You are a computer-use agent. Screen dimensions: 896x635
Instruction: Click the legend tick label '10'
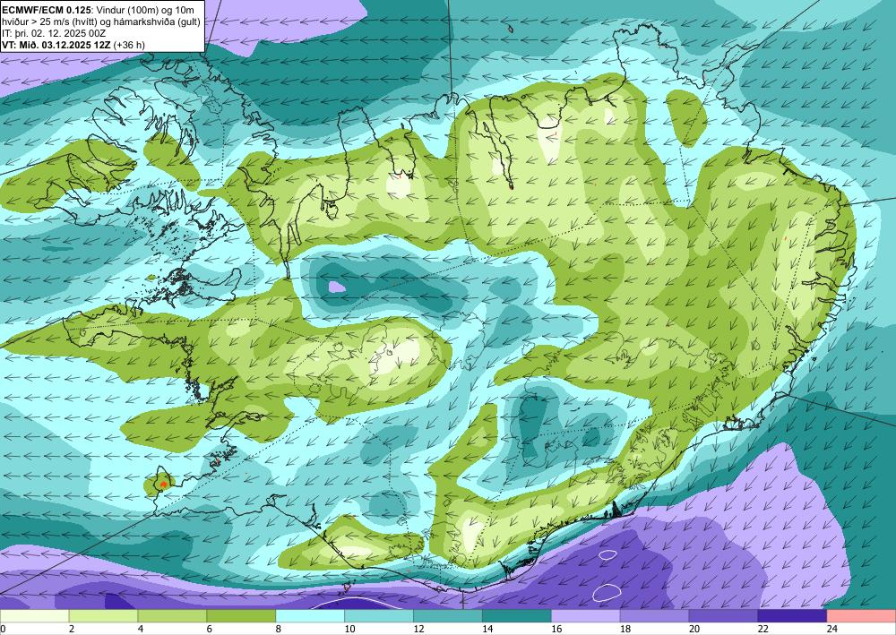coord(349,629)
